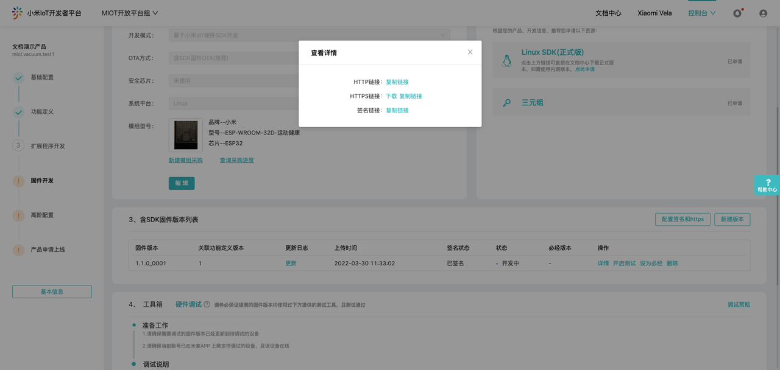780x370 pixels.
Task: Open the 控制台 dropdown menu
Action: click(701, 13)
